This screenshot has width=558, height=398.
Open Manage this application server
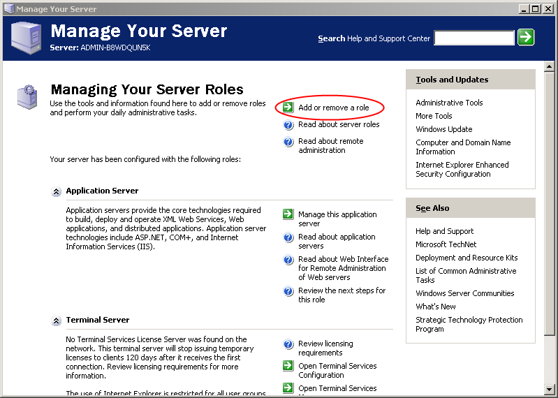coord(337,219)
